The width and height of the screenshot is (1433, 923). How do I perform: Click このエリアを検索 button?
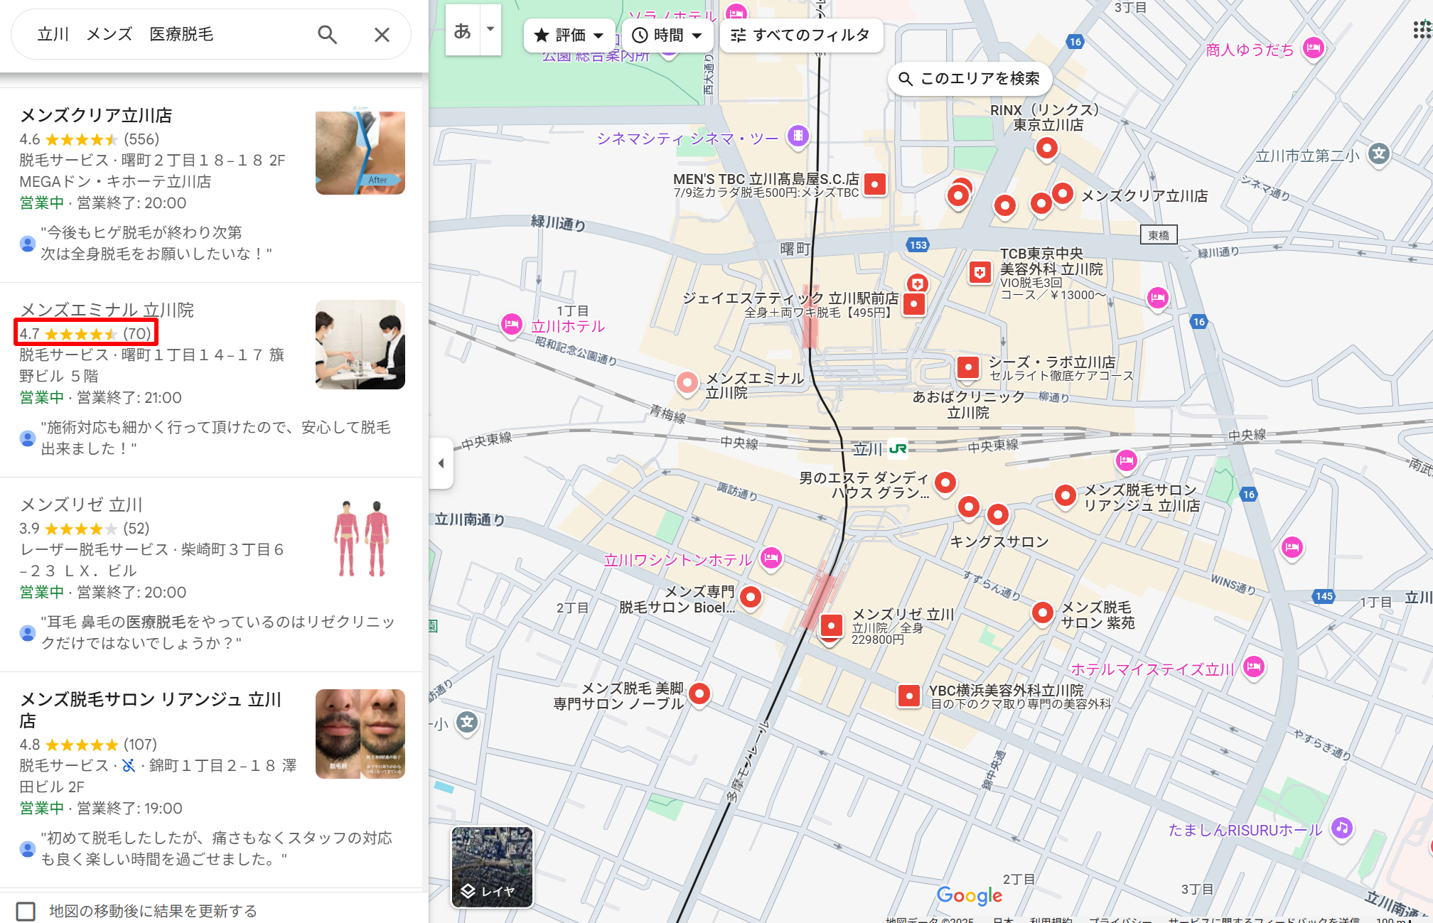click(x=970, y=78)
